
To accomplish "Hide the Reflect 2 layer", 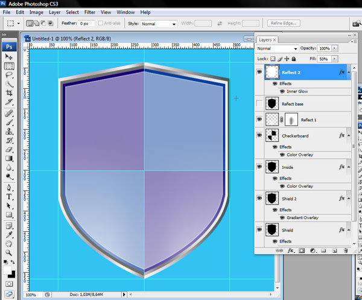I will [259, 72].
